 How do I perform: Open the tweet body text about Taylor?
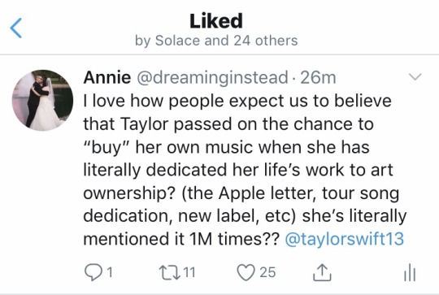(x=245, y=170)
